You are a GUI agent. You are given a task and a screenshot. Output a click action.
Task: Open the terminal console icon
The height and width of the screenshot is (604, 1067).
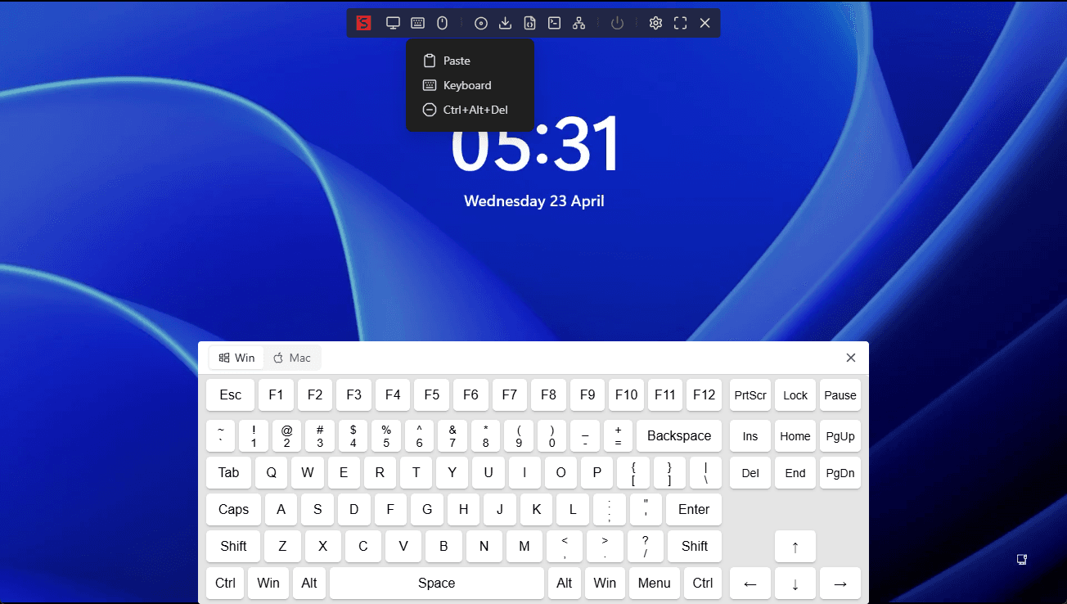pyautogui.click(x=555, y=23)
